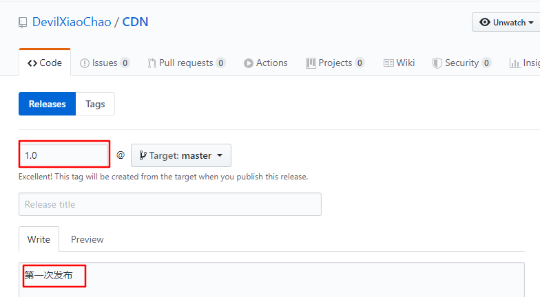Open the Tags view
The image size is (540, 297).
(x=95, y=104)
